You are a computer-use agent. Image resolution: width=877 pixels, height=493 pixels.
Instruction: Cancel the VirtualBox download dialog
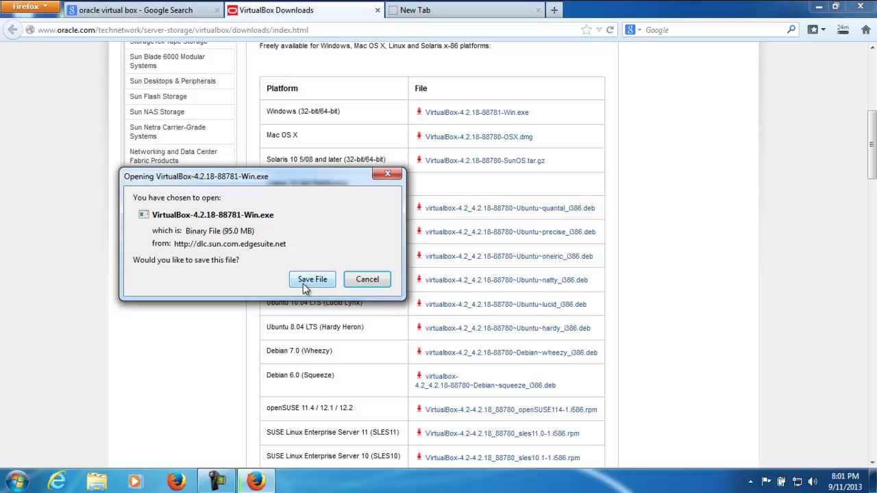click(x=367, y=279)
